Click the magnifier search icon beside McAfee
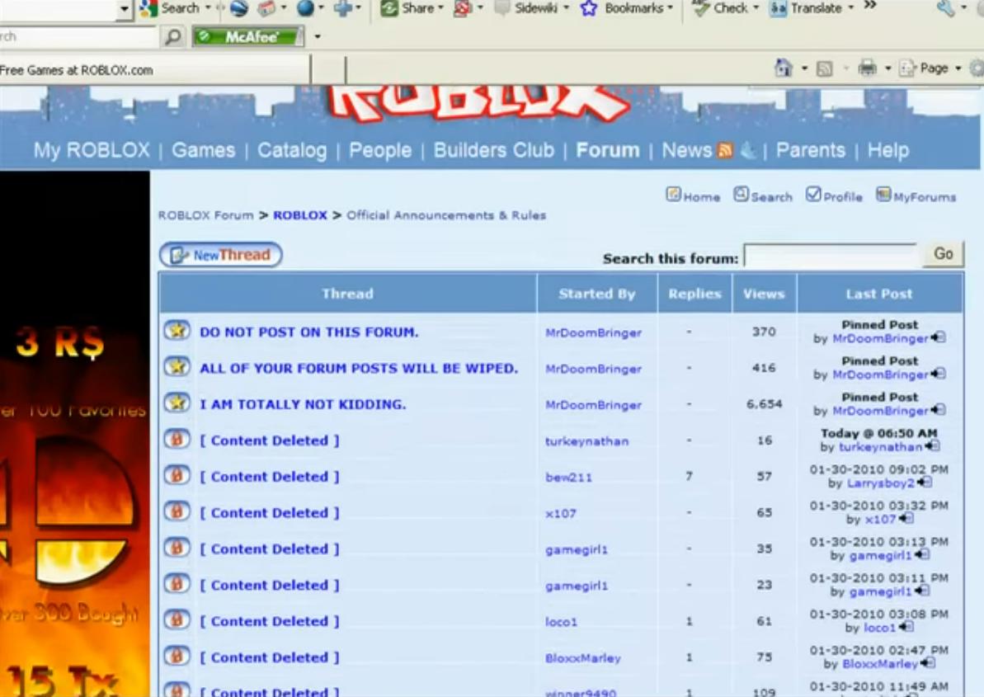Image resolution: width=984 pixels, height=697 pixels. (172, 36)
